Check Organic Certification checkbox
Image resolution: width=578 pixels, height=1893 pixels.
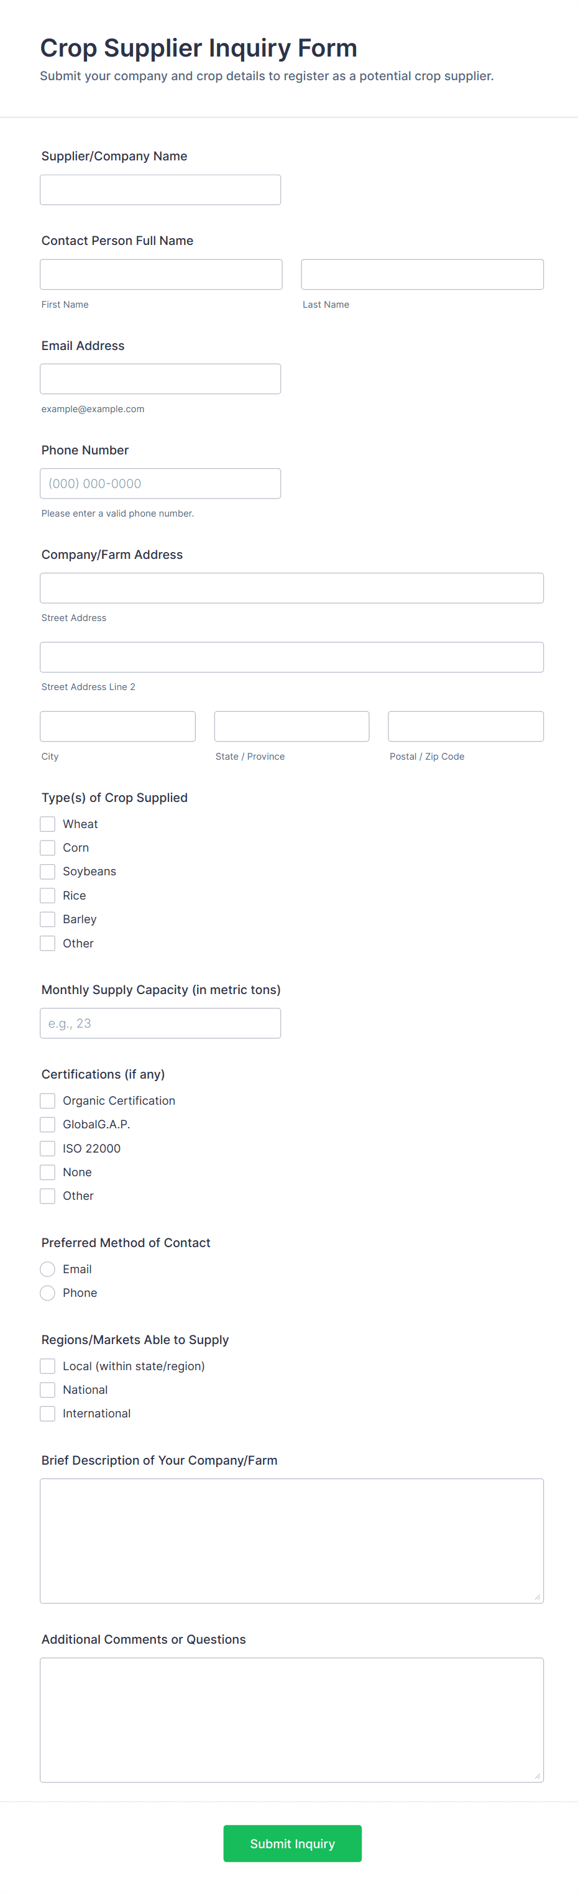48,1100
